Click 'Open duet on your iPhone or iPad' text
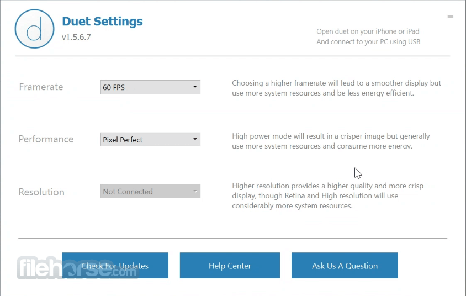The width and height of the screenshot is (466, 296). tap(368, 31)
